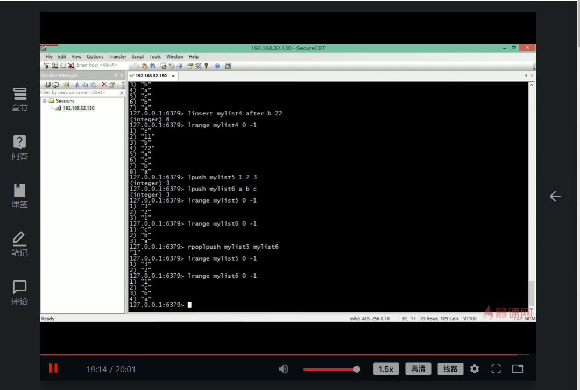
Task: Pin the Session Manager panel
Action: tap(115, 75)
